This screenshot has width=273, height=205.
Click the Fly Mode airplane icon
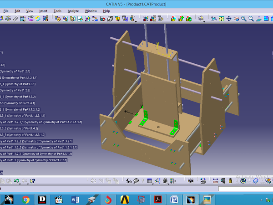pyautogui.click(x=214, y=19)
